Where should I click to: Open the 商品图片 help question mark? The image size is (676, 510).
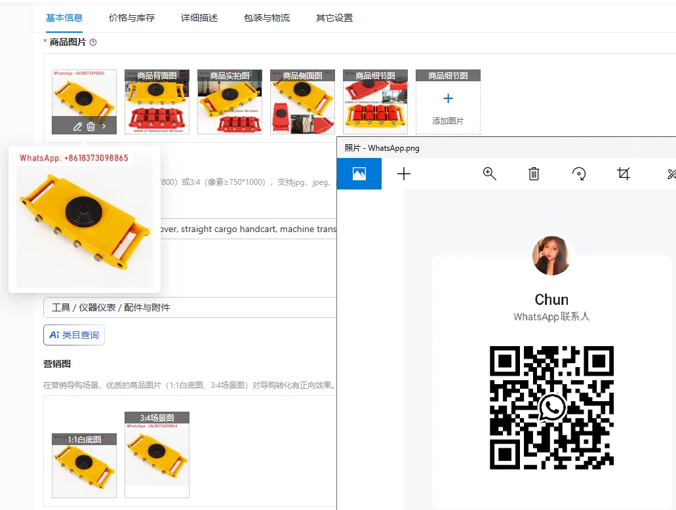[92, 42]
